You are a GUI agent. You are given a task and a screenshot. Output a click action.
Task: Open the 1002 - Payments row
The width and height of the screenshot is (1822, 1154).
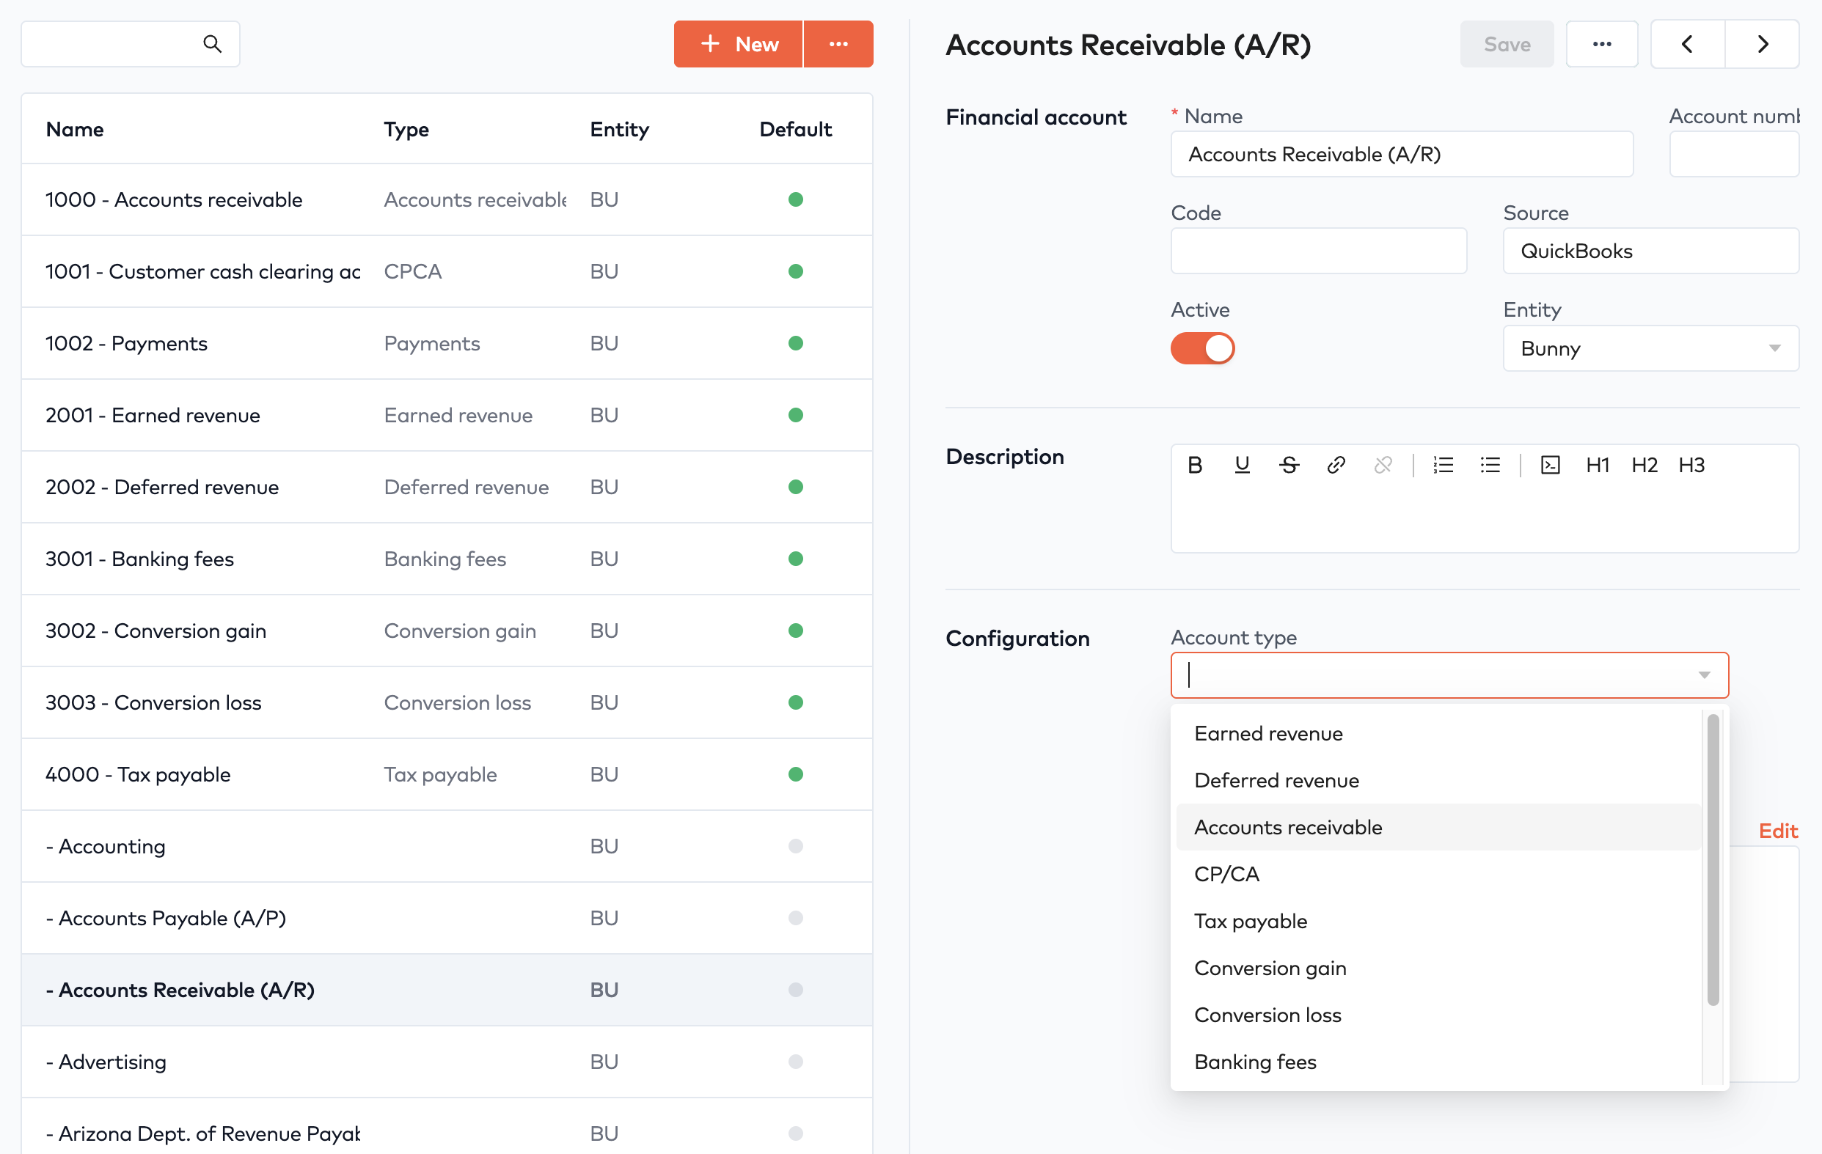pyautogui.click(x=447, y=343)
